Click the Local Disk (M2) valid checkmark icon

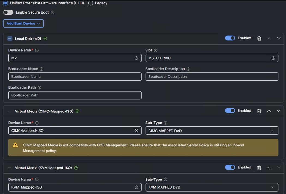(x=45, y=39)
